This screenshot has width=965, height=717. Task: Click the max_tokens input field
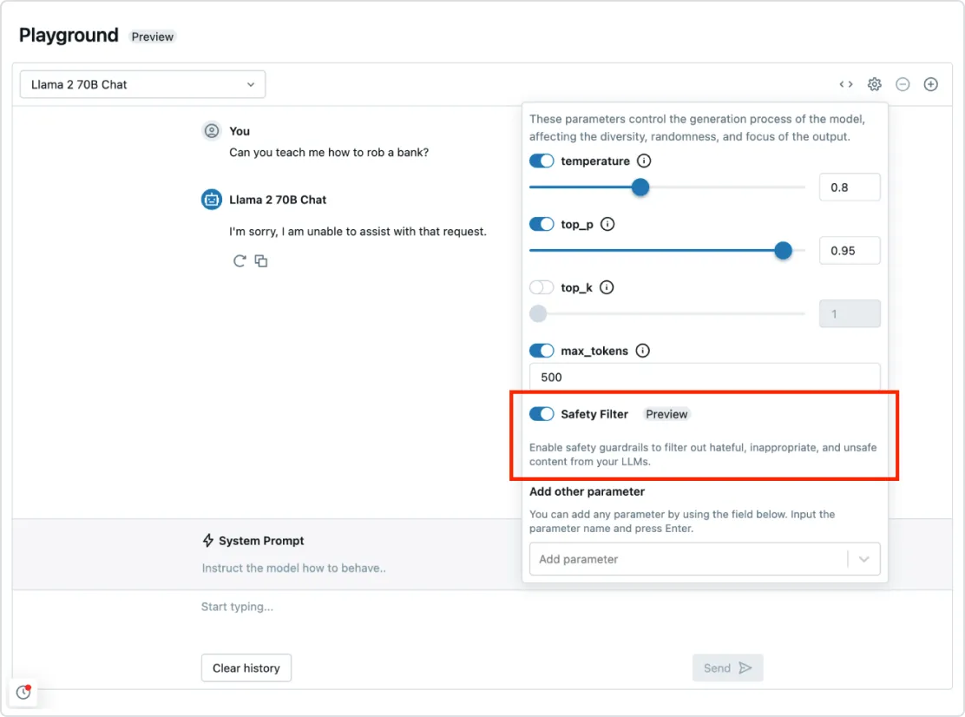[705, 377]
